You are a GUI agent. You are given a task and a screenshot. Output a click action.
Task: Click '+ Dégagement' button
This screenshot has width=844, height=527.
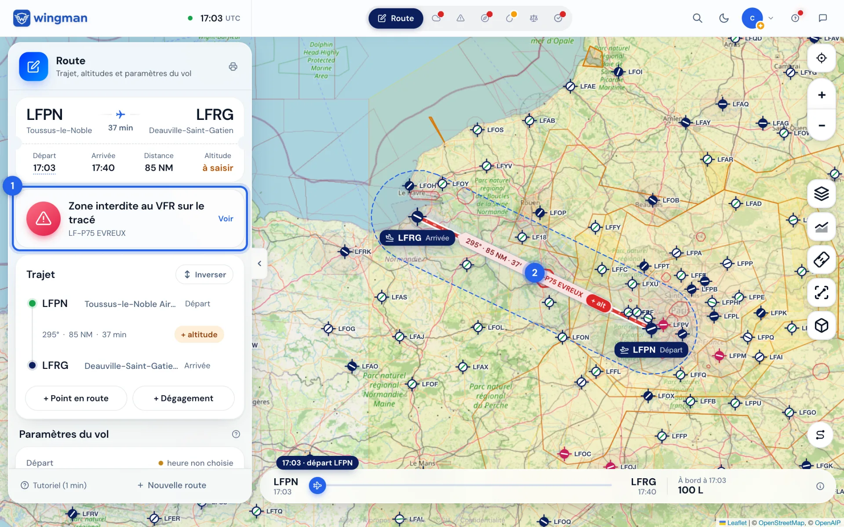coord(183,398)
